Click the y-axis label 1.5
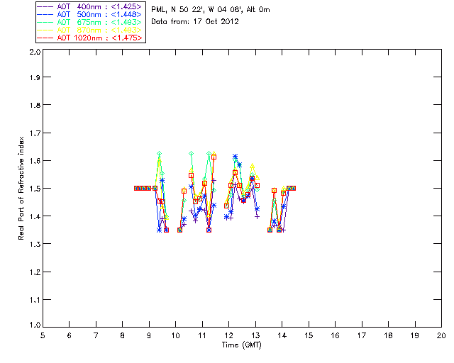 35,189
